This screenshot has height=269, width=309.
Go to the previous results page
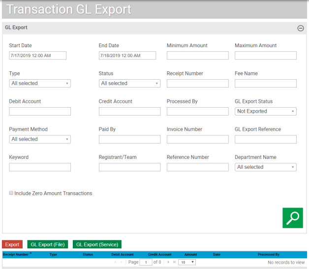(x=122, y=263)
